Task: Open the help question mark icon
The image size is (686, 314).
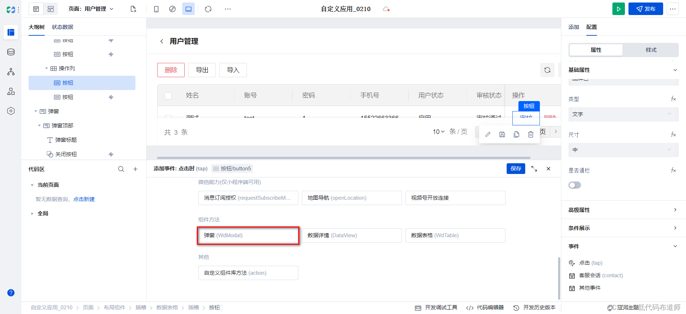Action: 11,293
